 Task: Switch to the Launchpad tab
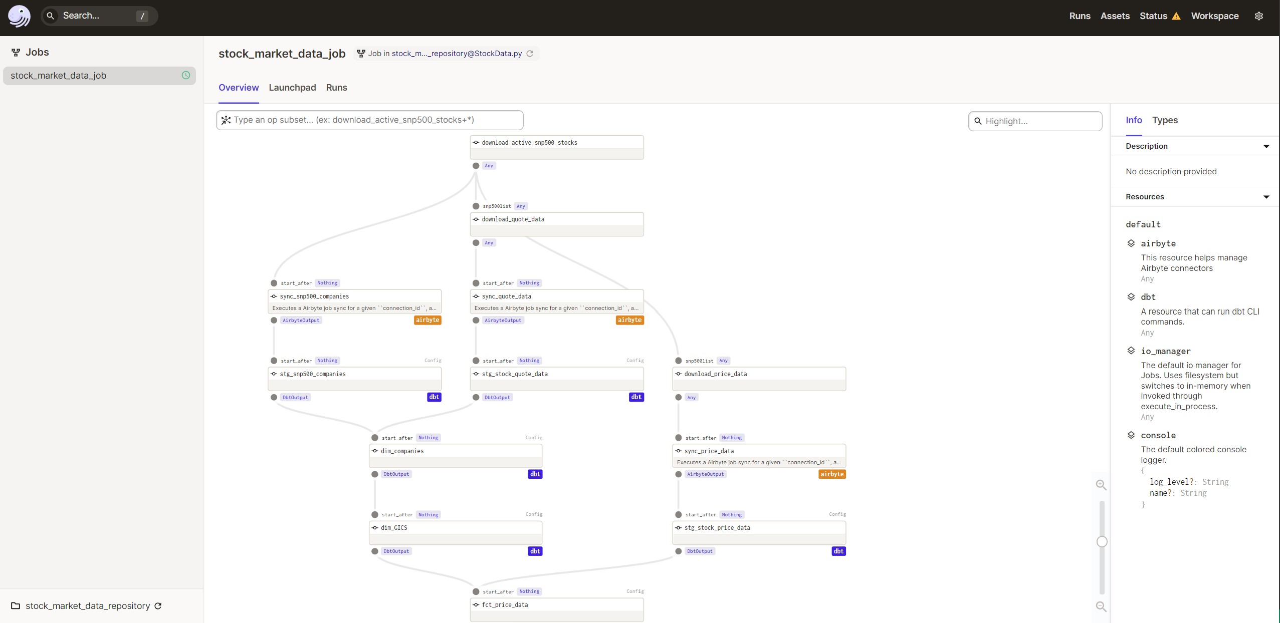tap(292, 88)
